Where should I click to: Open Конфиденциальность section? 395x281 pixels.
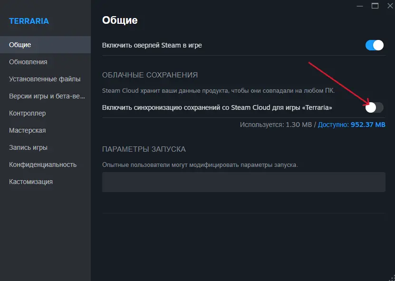[x=45, y=165]
